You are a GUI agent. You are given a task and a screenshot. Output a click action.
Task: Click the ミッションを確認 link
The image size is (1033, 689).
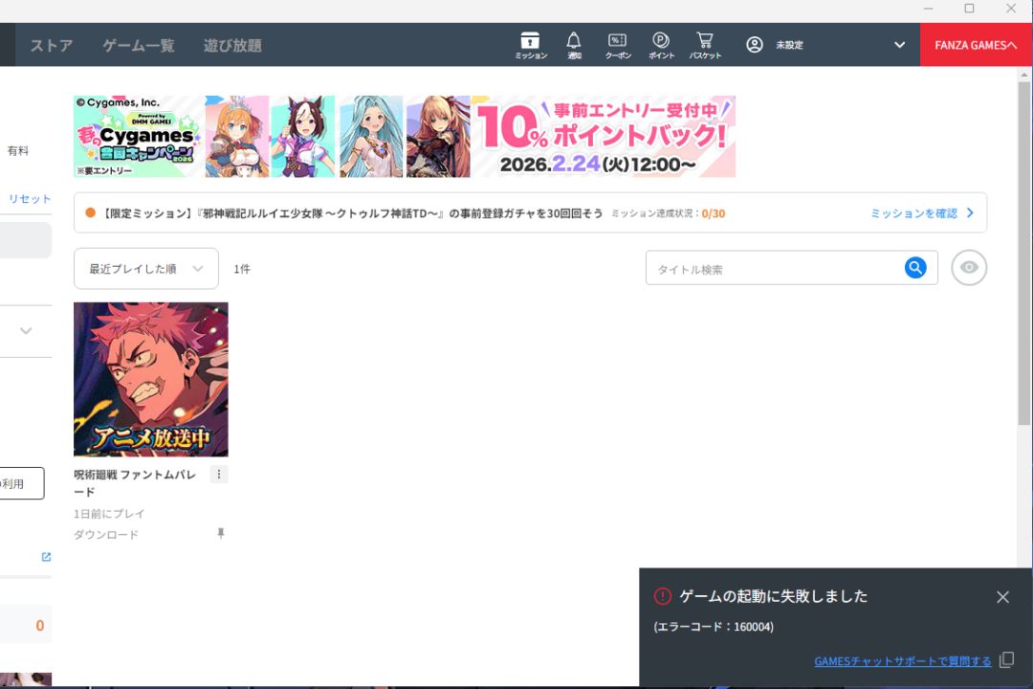point(913,213)
